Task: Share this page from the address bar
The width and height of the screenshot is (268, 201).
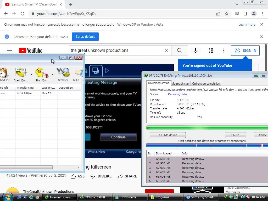Action: point(218,14)
